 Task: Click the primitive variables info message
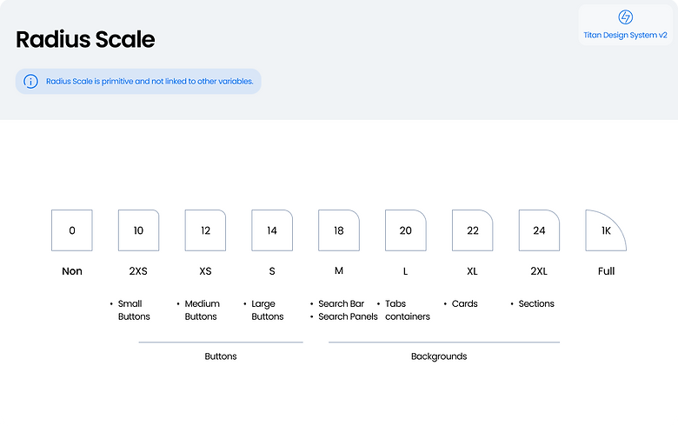pyautogui.click(x=150, y=82)
